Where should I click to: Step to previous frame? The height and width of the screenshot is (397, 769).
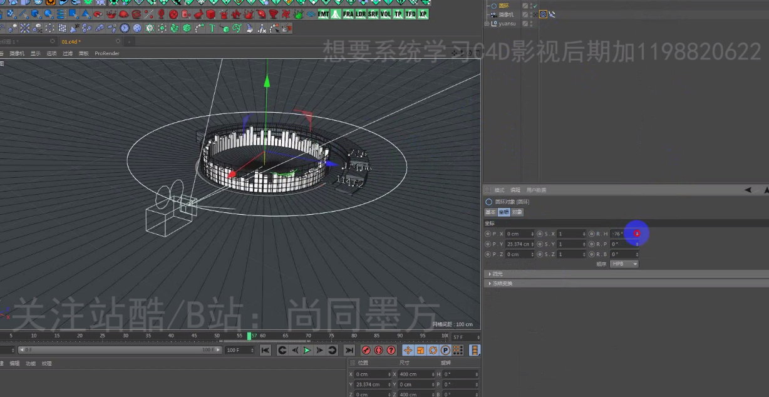coord(295,350)
